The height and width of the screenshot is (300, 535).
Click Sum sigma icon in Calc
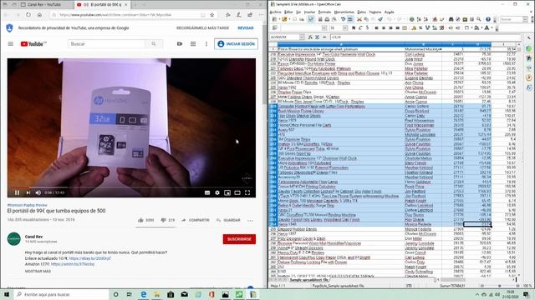point(317,37)
